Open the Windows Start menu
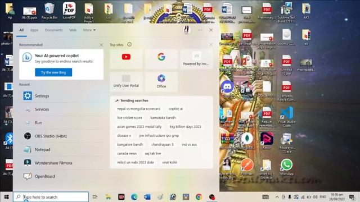 (6, 197)
